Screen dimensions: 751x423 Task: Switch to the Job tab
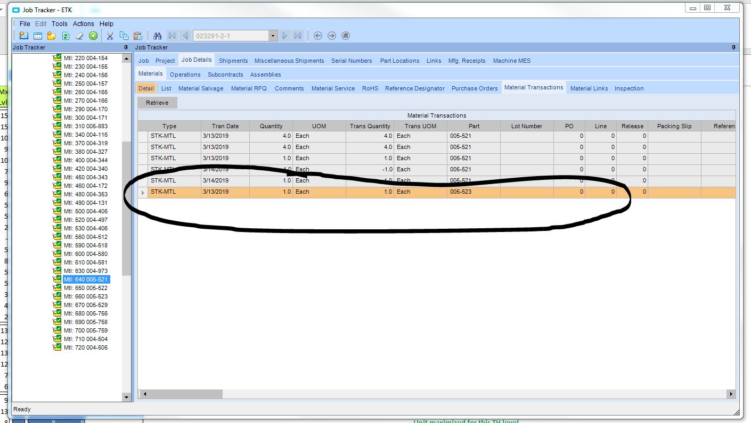(144, 61)
